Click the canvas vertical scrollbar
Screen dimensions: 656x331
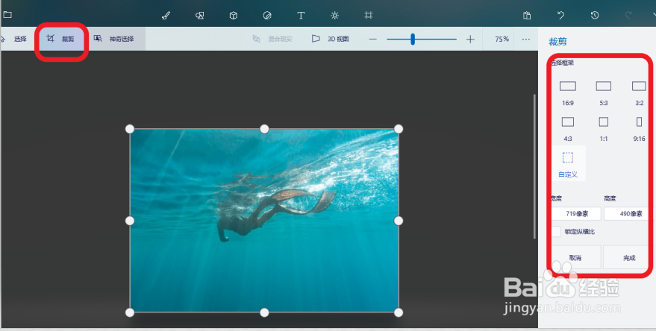pos(534,166)
